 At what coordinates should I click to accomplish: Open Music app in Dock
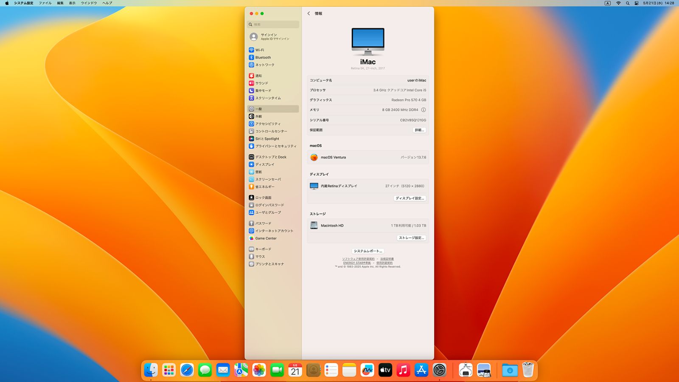[x=403, y=370]
